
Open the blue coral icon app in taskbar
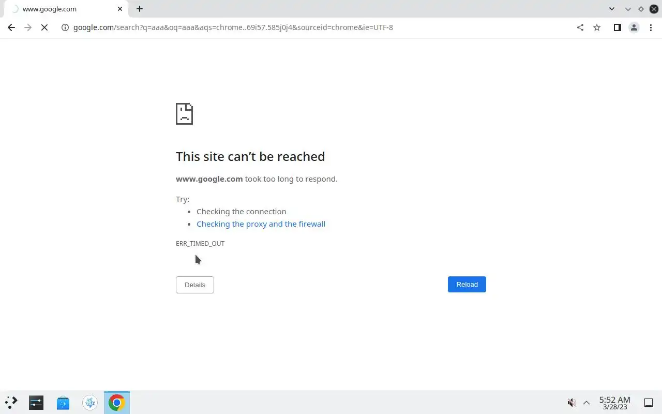90,402
